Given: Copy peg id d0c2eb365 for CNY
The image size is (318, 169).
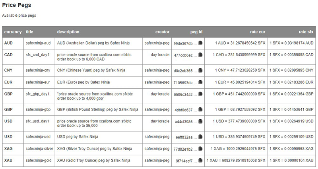Looking at the screenshot, I should pos(200,70).
